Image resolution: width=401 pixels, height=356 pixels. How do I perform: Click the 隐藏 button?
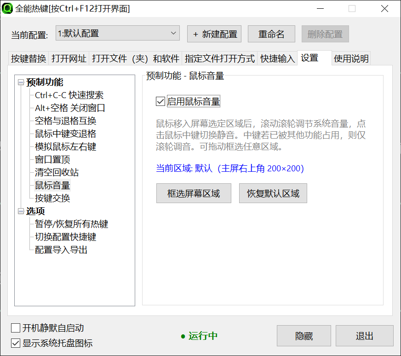[x=304, y=336]
